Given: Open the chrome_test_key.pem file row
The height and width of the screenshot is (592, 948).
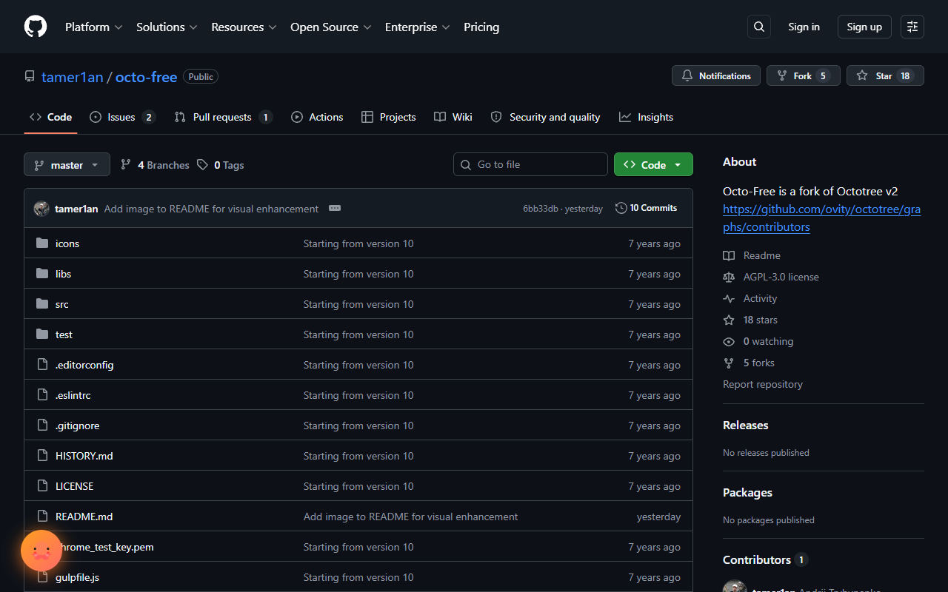Looking at the screenshot, I should (x=358, y=547).
